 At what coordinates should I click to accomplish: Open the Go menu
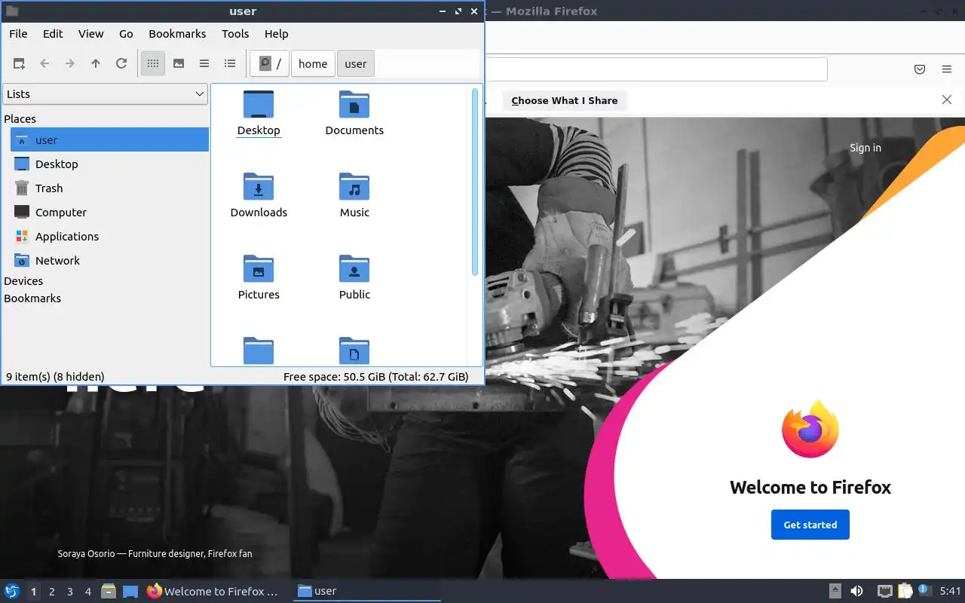tap(126, 34)
